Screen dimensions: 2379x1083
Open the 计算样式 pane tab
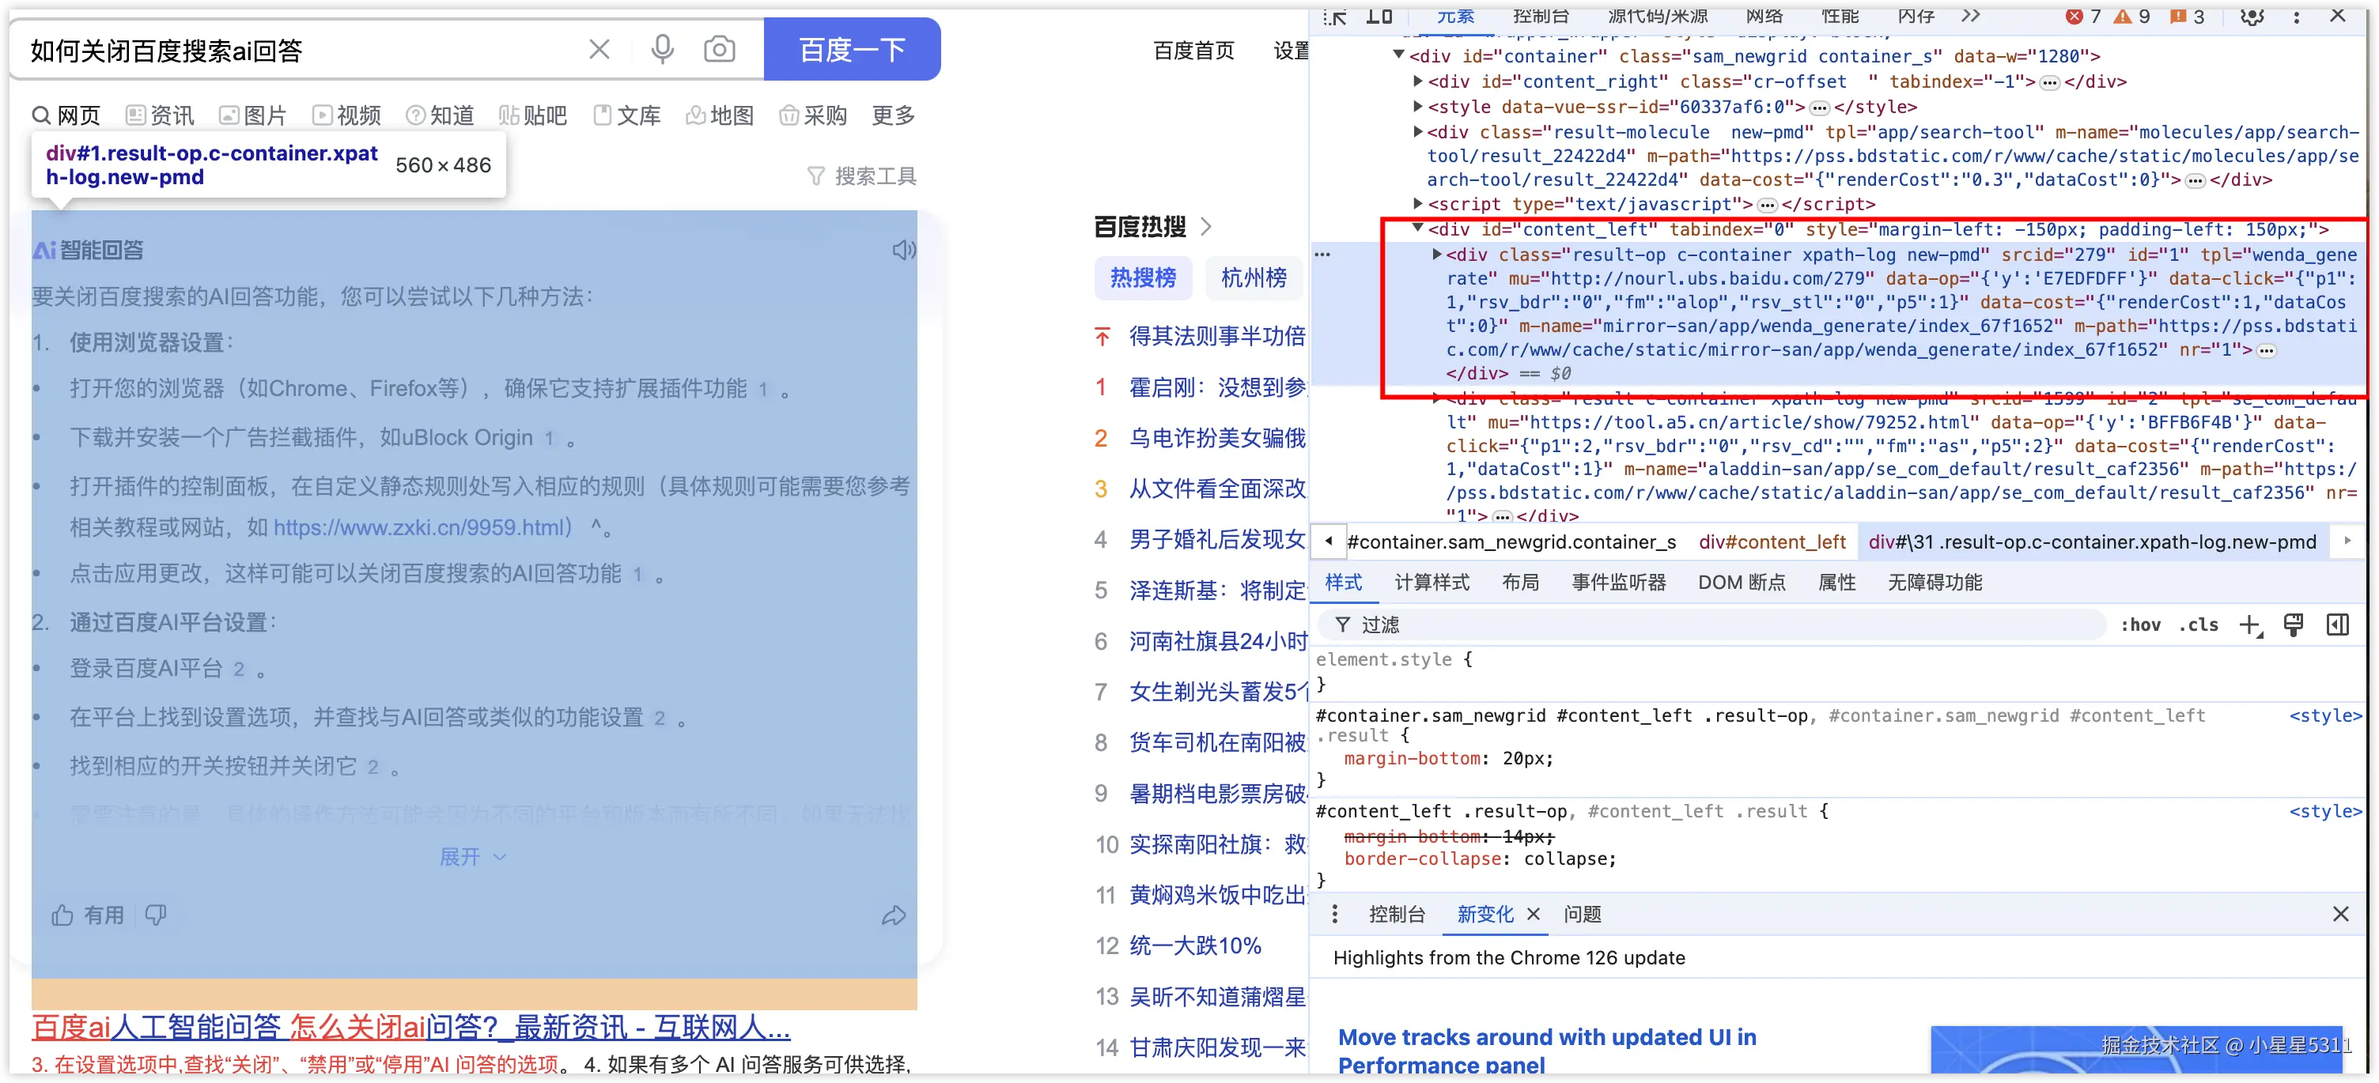(x=1432, y=583)
